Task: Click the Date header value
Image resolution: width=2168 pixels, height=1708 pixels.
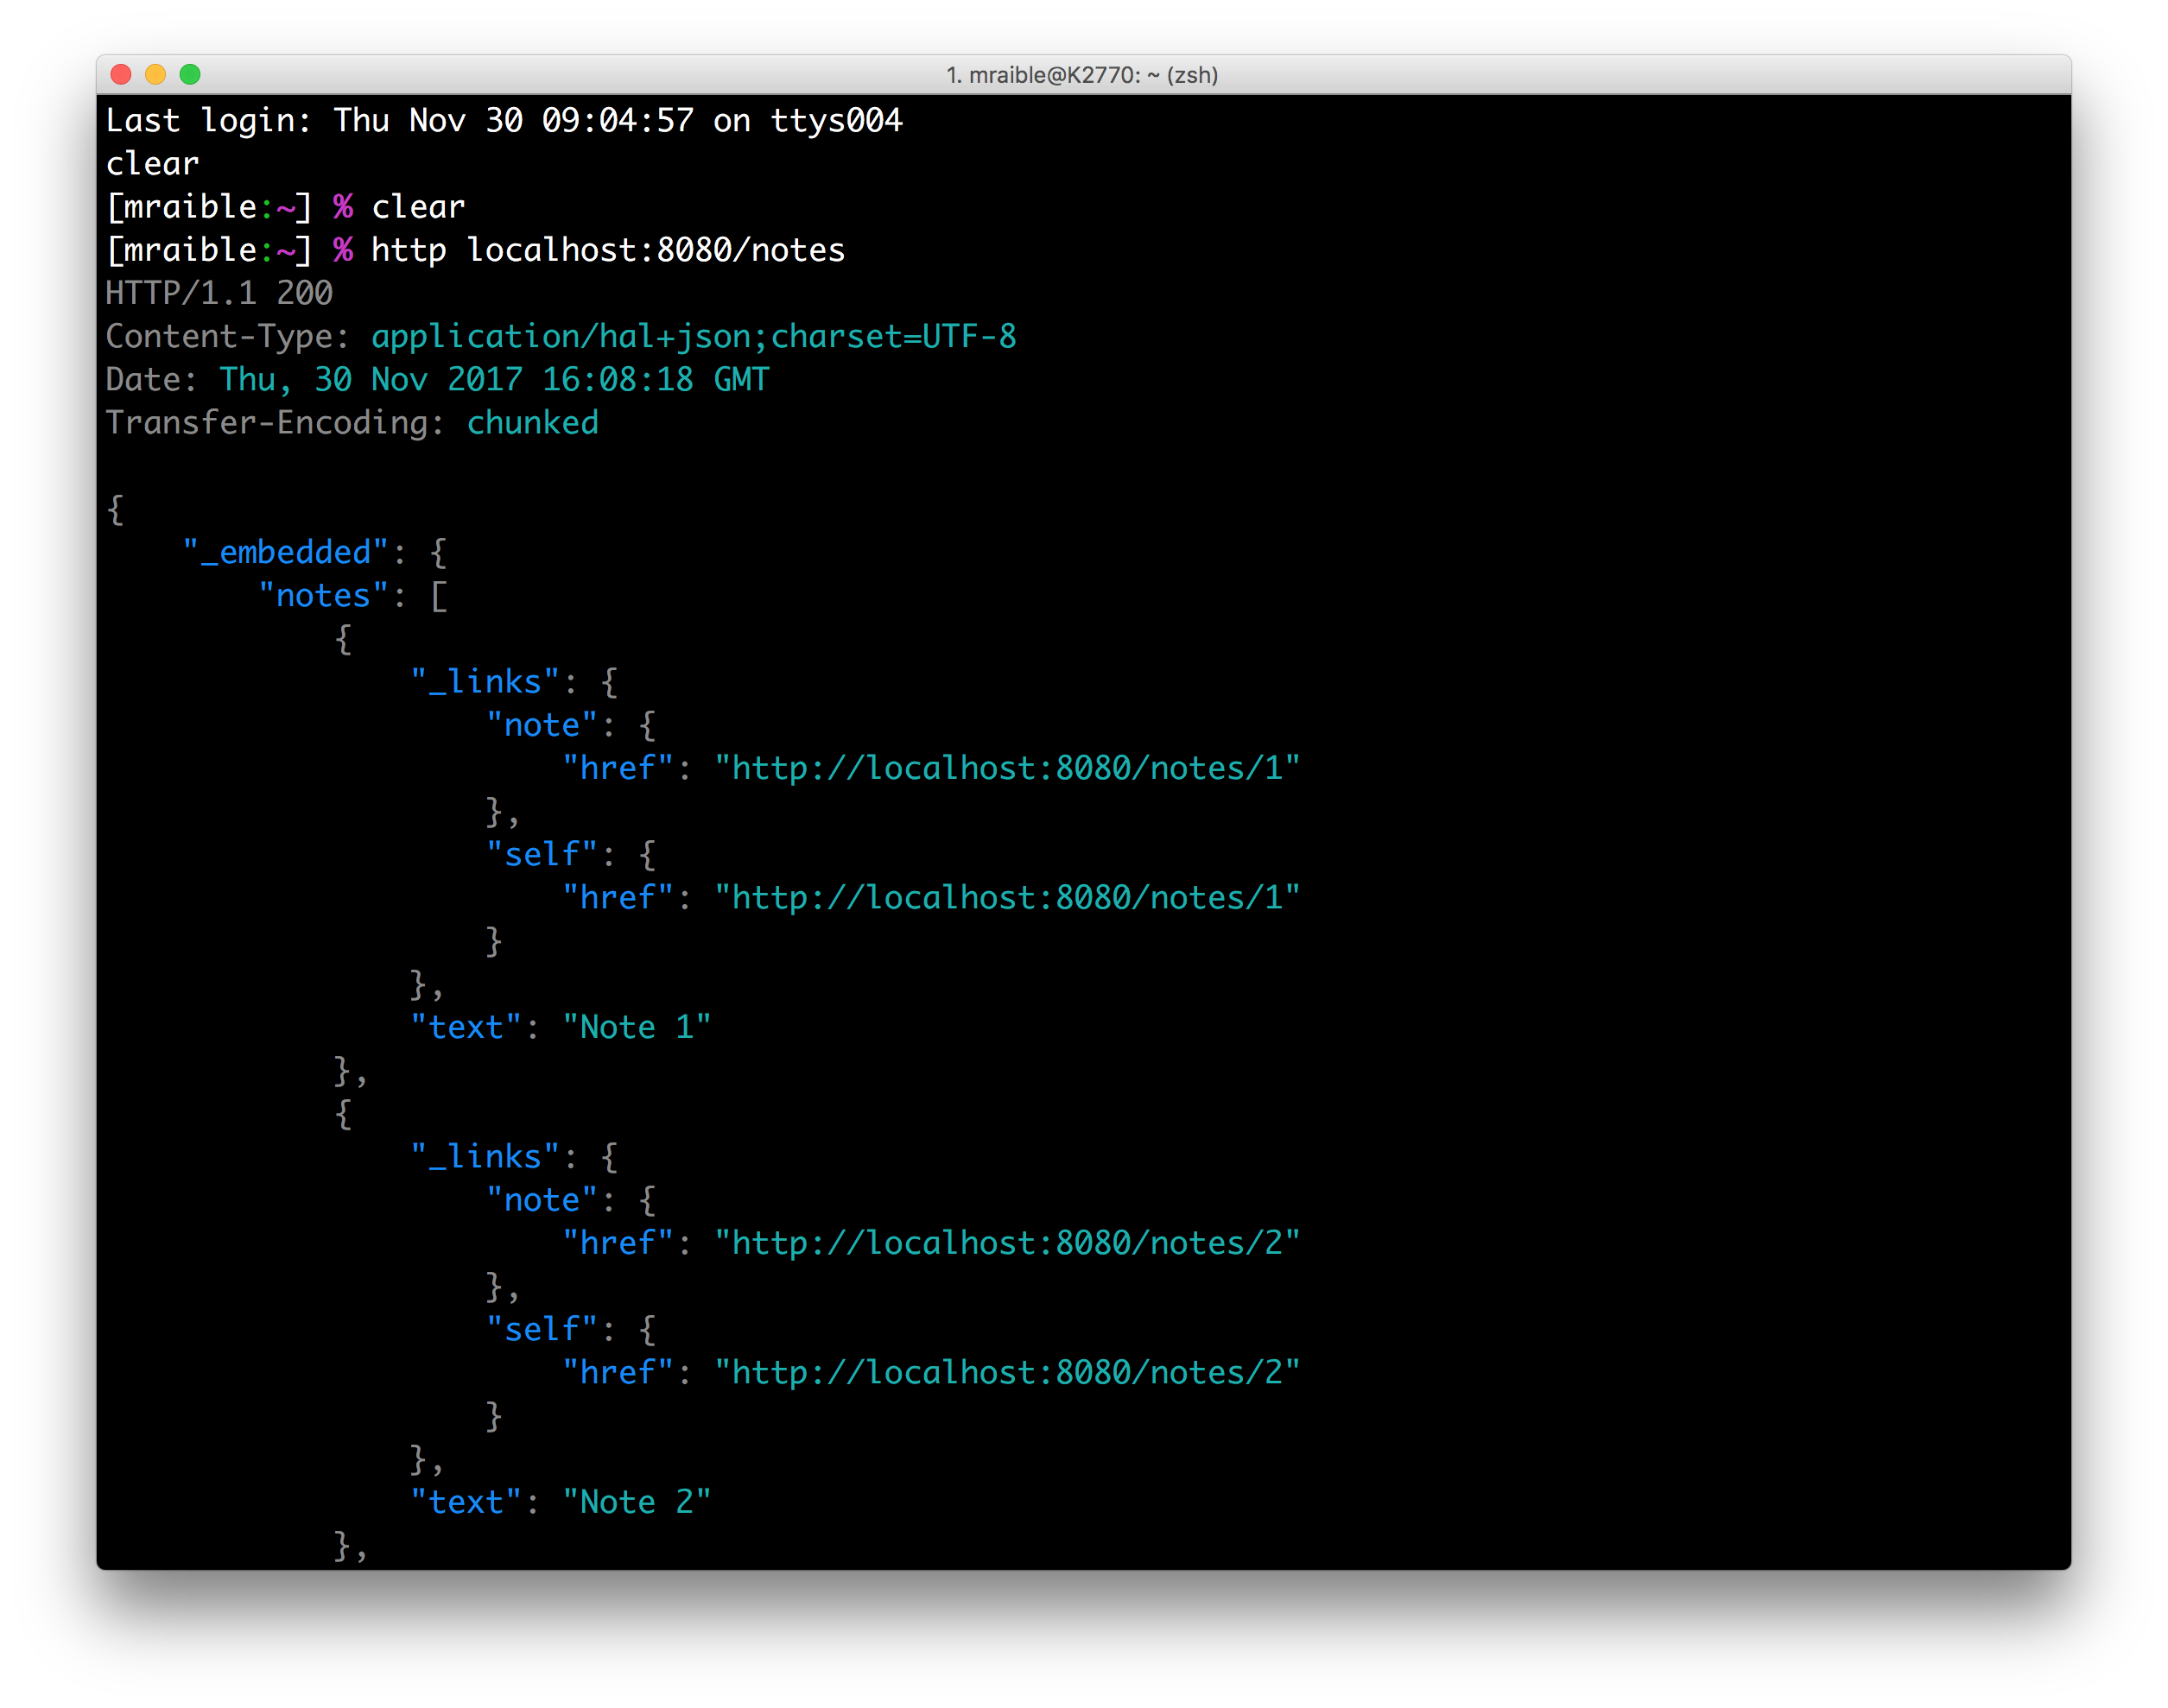Action: 494,380
